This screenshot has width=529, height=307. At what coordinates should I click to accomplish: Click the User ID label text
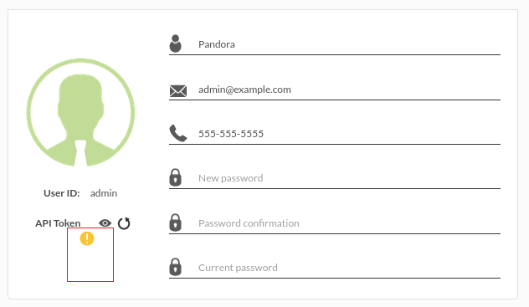pos(62,193)
